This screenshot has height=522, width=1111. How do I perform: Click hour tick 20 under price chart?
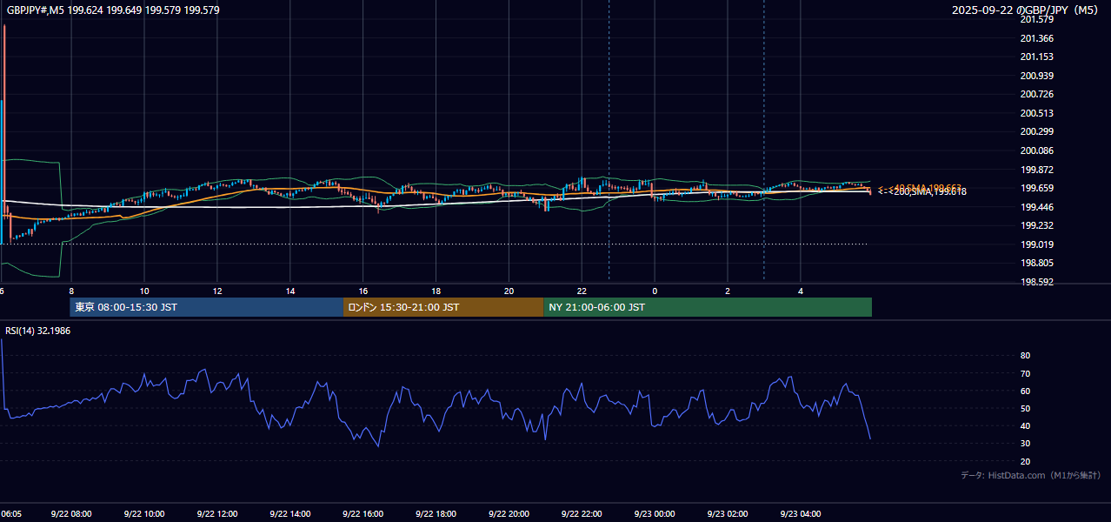(509, 291)
